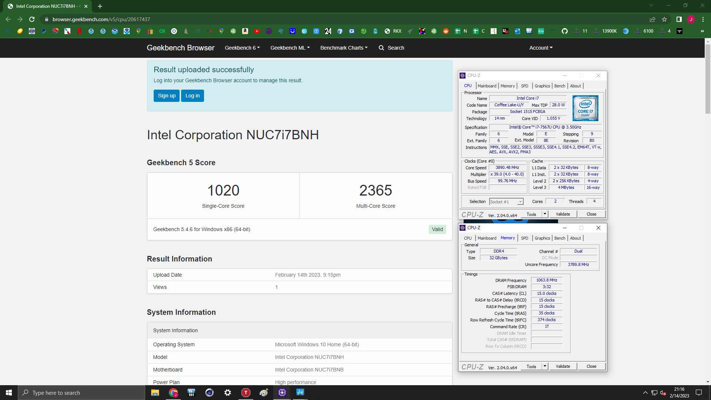Open the notification center icon

click(x=699, y=393)
